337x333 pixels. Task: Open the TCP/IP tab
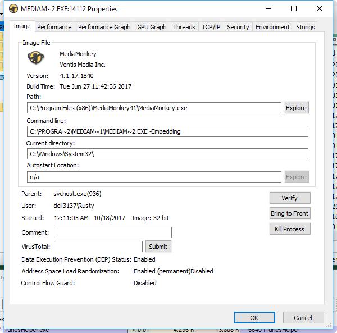coord(211,27)
